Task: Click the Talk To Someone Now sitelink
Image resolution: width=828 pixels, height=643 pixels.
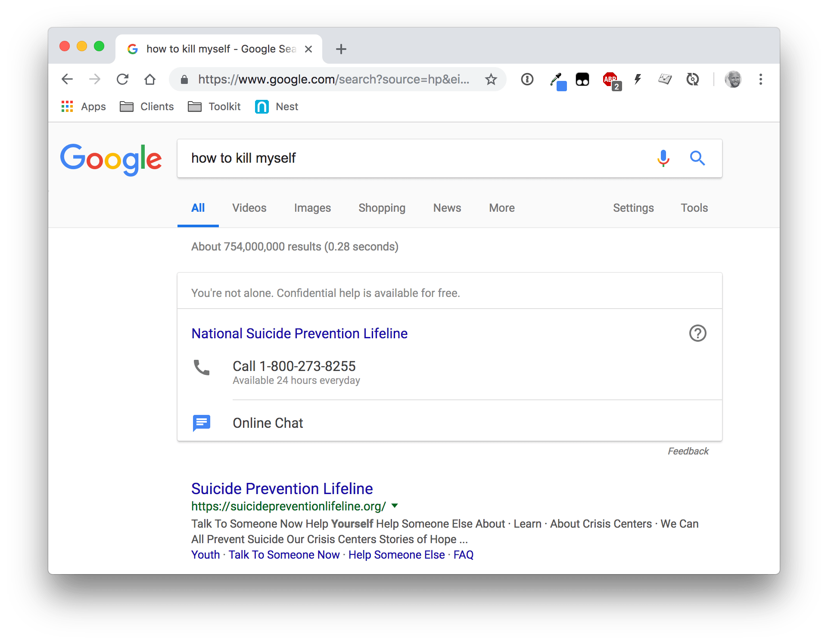Action: 284,555
